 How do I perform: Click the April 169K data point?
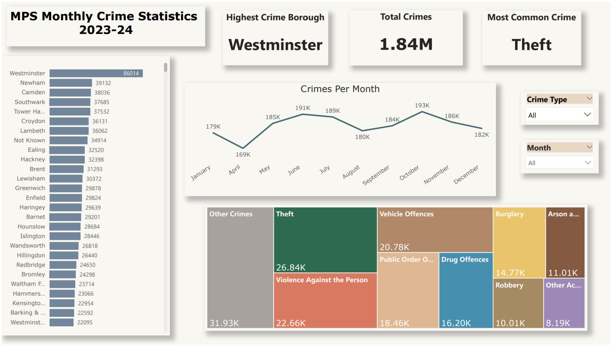243,148
